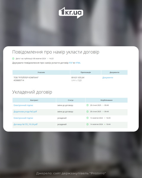
Task: Open the PDF print link
Action: tap(71, 63)
